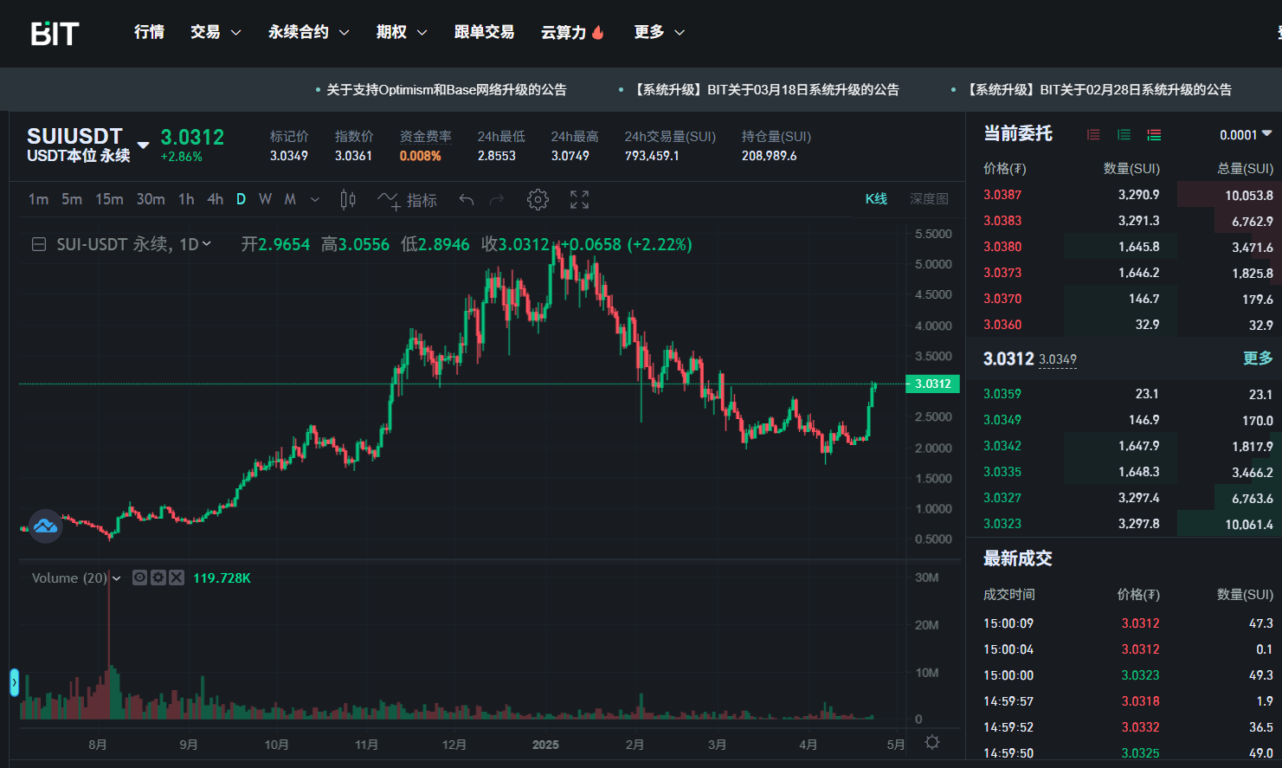Show only sell orders in order book
1282x768 pixels.
[1093, 135]
